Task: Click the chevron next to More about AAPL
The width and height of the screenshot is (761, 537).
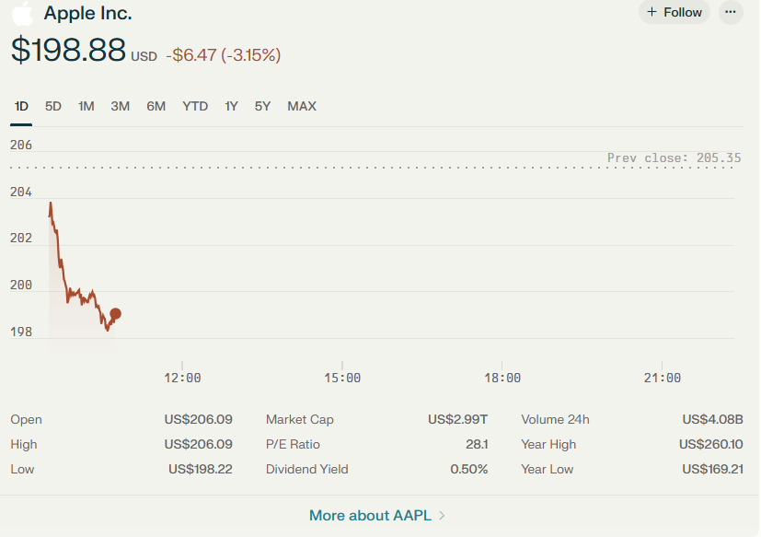Action: pos(442,515)
